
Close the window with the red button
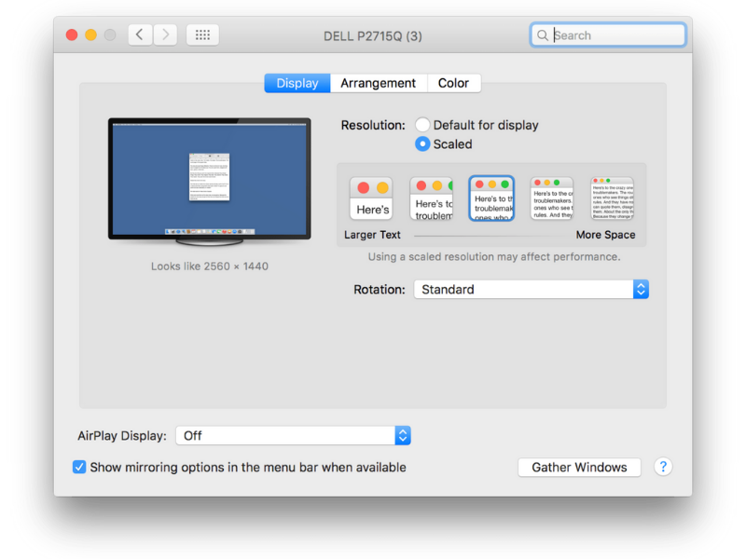[72, 35]
